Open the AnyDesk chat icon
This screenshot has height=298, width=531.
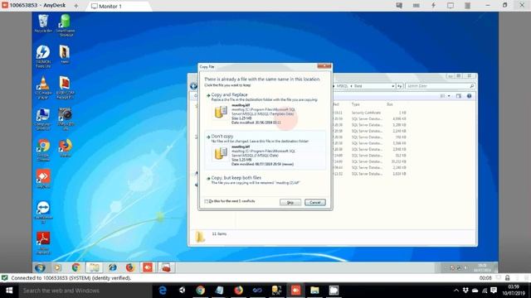(x=399, y=6)
